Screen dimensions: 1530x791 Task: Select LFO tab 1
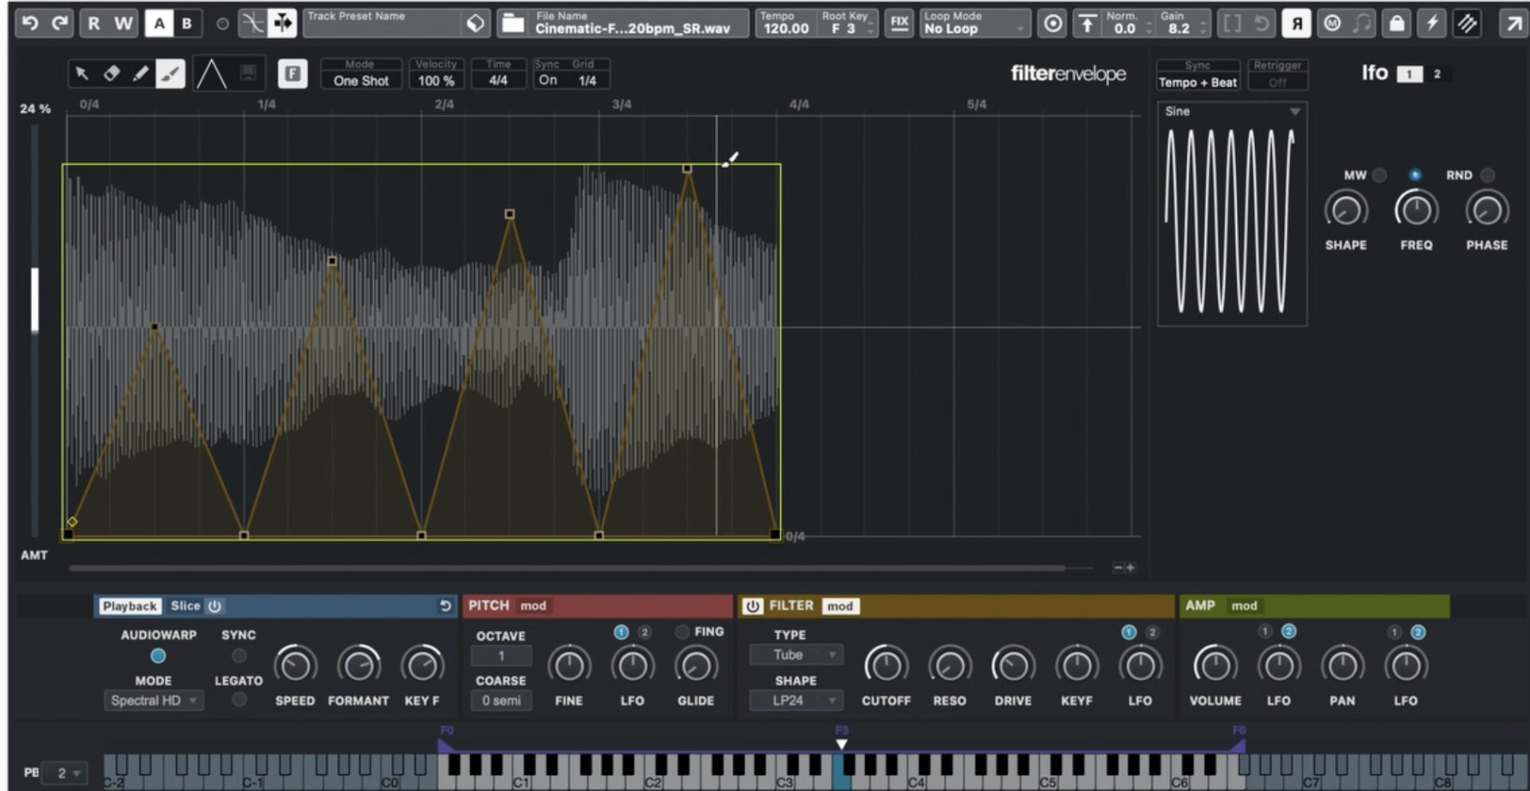pos(1410,74)
